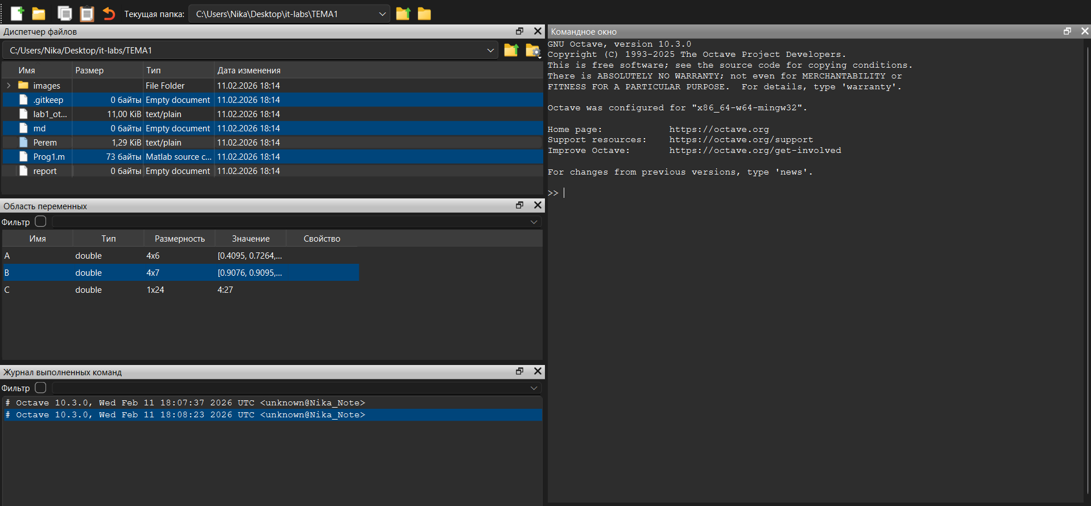This screenshot has height=506, width=1091.
Task: Click the Open File folder icon
Action: click(39, 14)
